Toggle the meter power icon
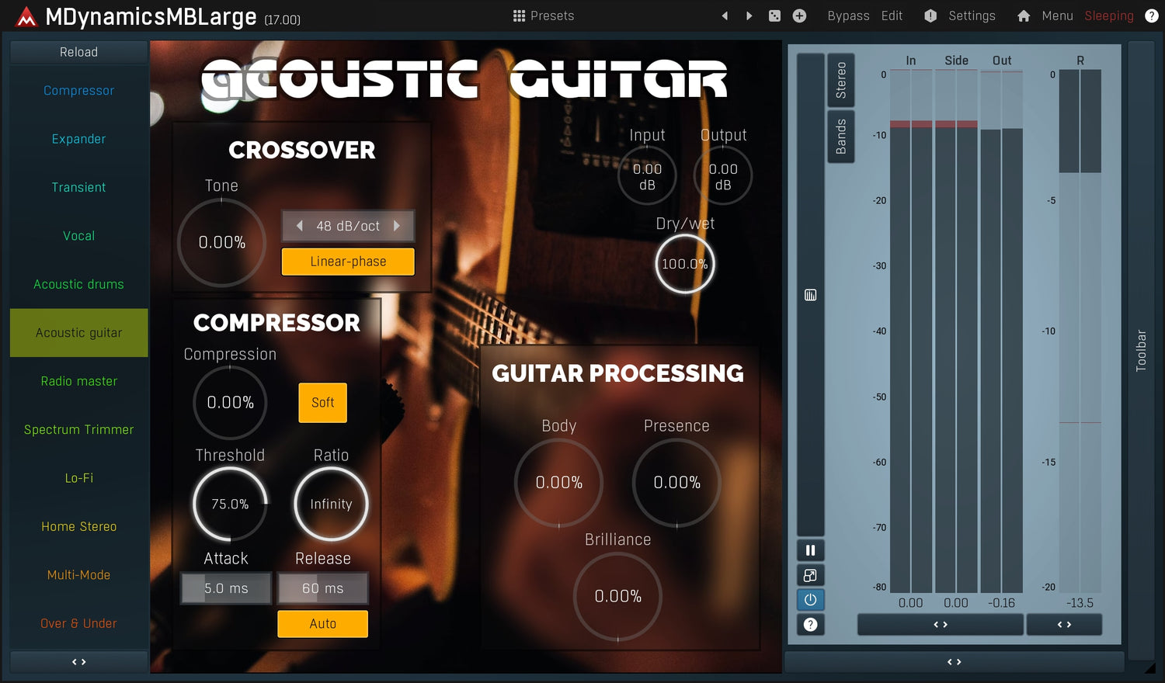This screenshot has width=1165, height=683. [810, 600]
